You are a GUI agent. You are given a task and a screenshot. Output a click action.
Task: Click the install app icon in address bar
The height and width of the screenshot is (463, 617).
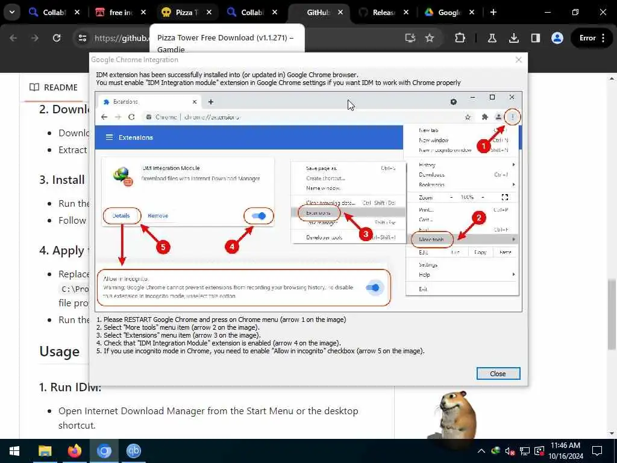[x=410, y=38]
